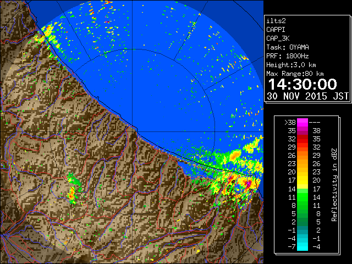Click the "ilts2" label in info box
Screen dimensions: 352x264
point(276,21)
